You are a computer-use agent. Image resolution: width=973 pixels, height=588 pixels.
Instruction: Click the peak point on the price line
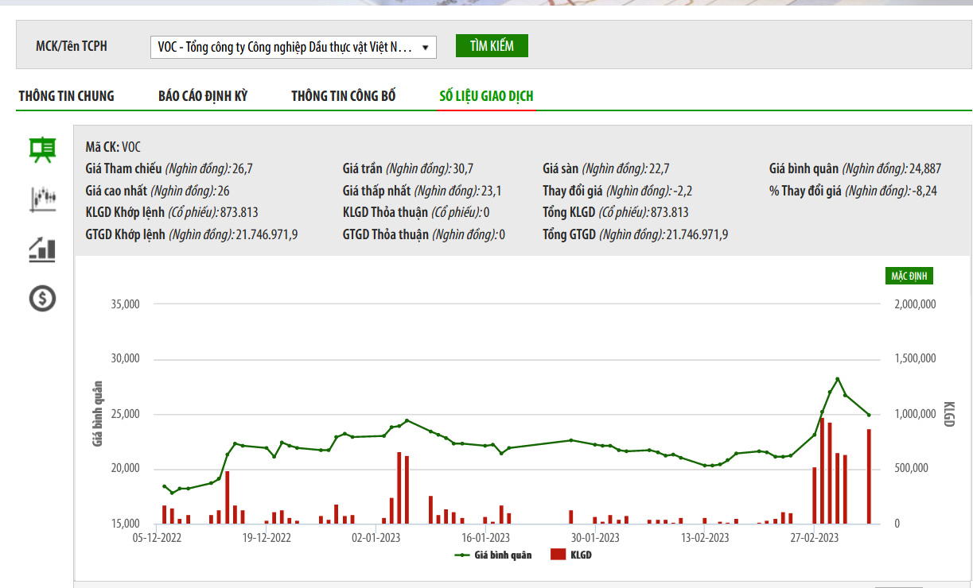(837, 379)
